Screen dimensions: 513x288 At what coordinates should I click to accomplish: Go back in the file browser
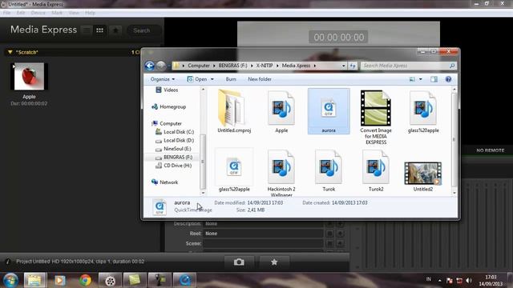coord(150,66)
